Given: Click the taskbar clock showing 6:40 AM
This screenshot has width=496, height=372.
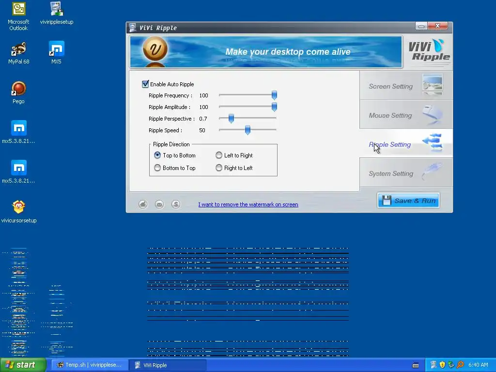Looking at the screenshot, I should click(x=478, y=365).
